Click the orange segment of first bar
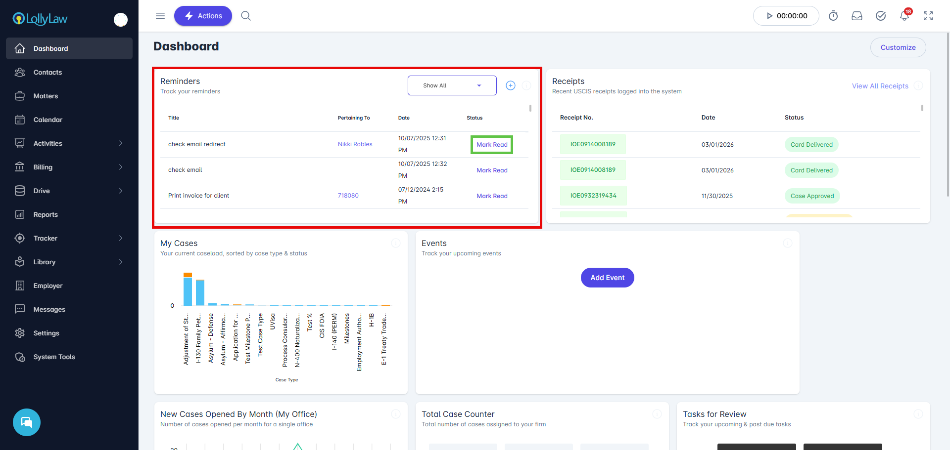The image size is (950, 450). click(188, 275)
